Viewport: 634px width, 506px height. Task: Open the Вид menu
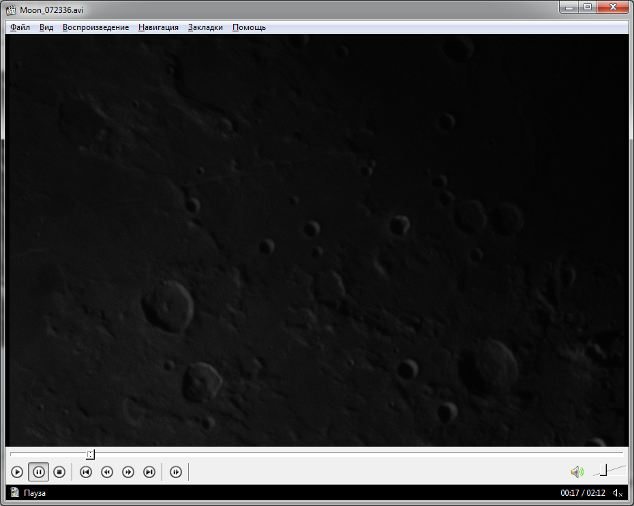coord(46,27)
